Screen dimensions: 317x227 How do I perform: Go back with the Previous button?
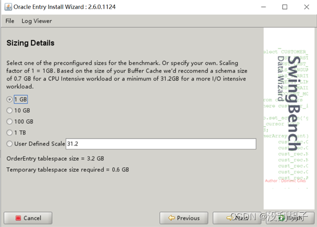tap(184, 218)
